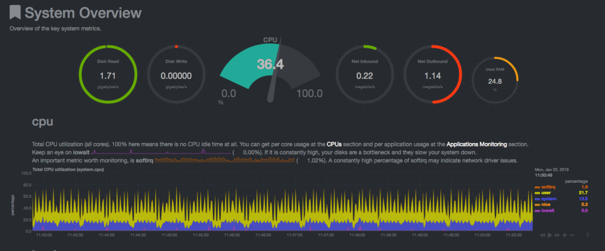The height and width of the screenshot is (251, 605).
Task: Zoom out the CPU chart with minus
Action: (572, 235)
